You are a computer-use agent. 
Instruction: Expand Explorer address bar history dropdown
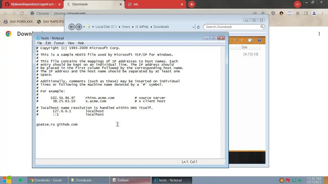coord(193,27)
